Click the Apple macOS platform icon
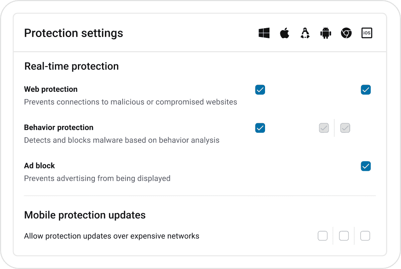 click(284, 33)
